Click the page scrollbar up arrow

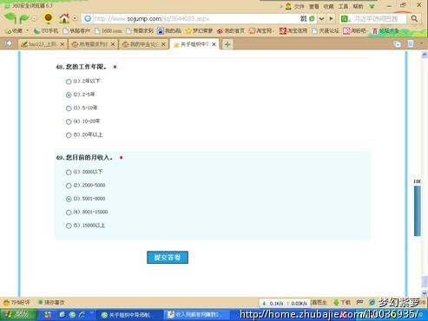[425, 55]
